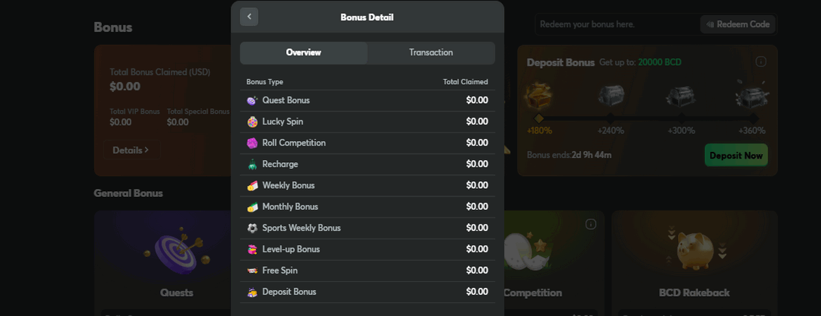Click the Recharge icon
Screen dimensions: 821x316
pos(252,164)
